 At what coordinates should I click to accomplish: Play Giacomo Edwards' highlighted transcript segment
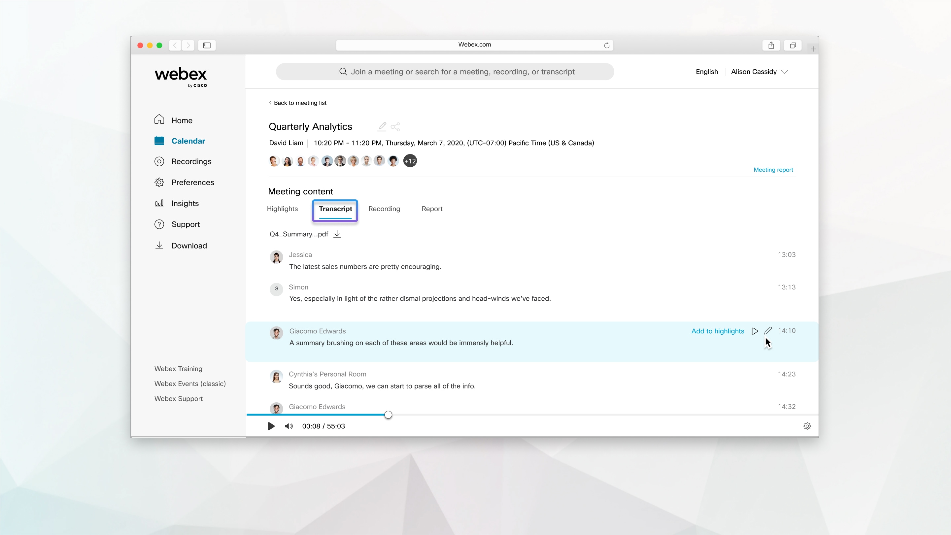(x=755, y=331)
